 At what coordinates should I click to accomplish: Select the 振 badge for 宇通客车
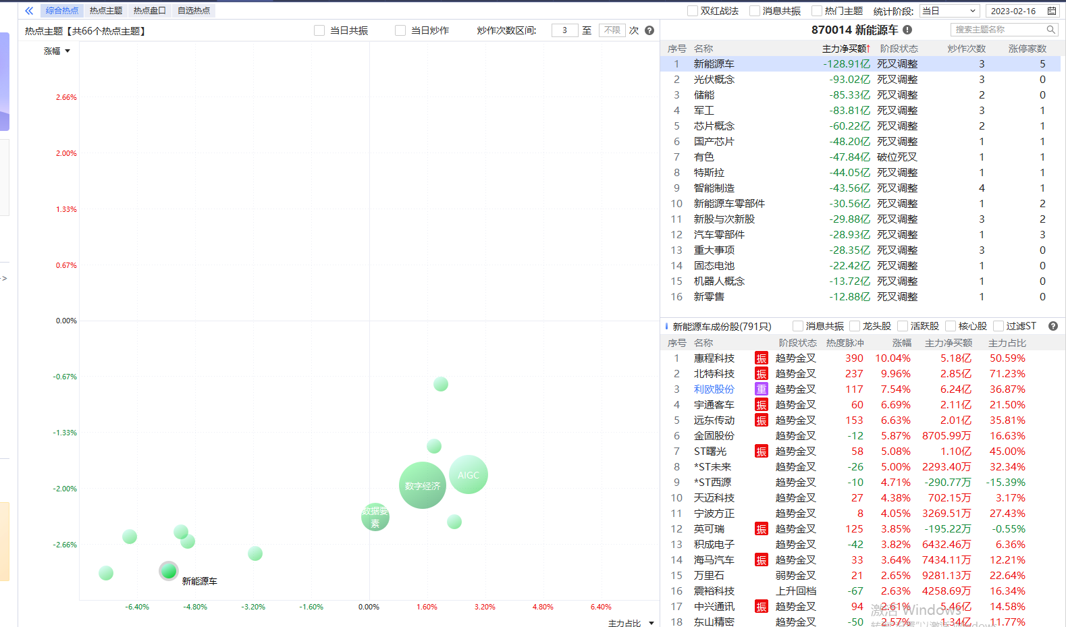[762, 405]
